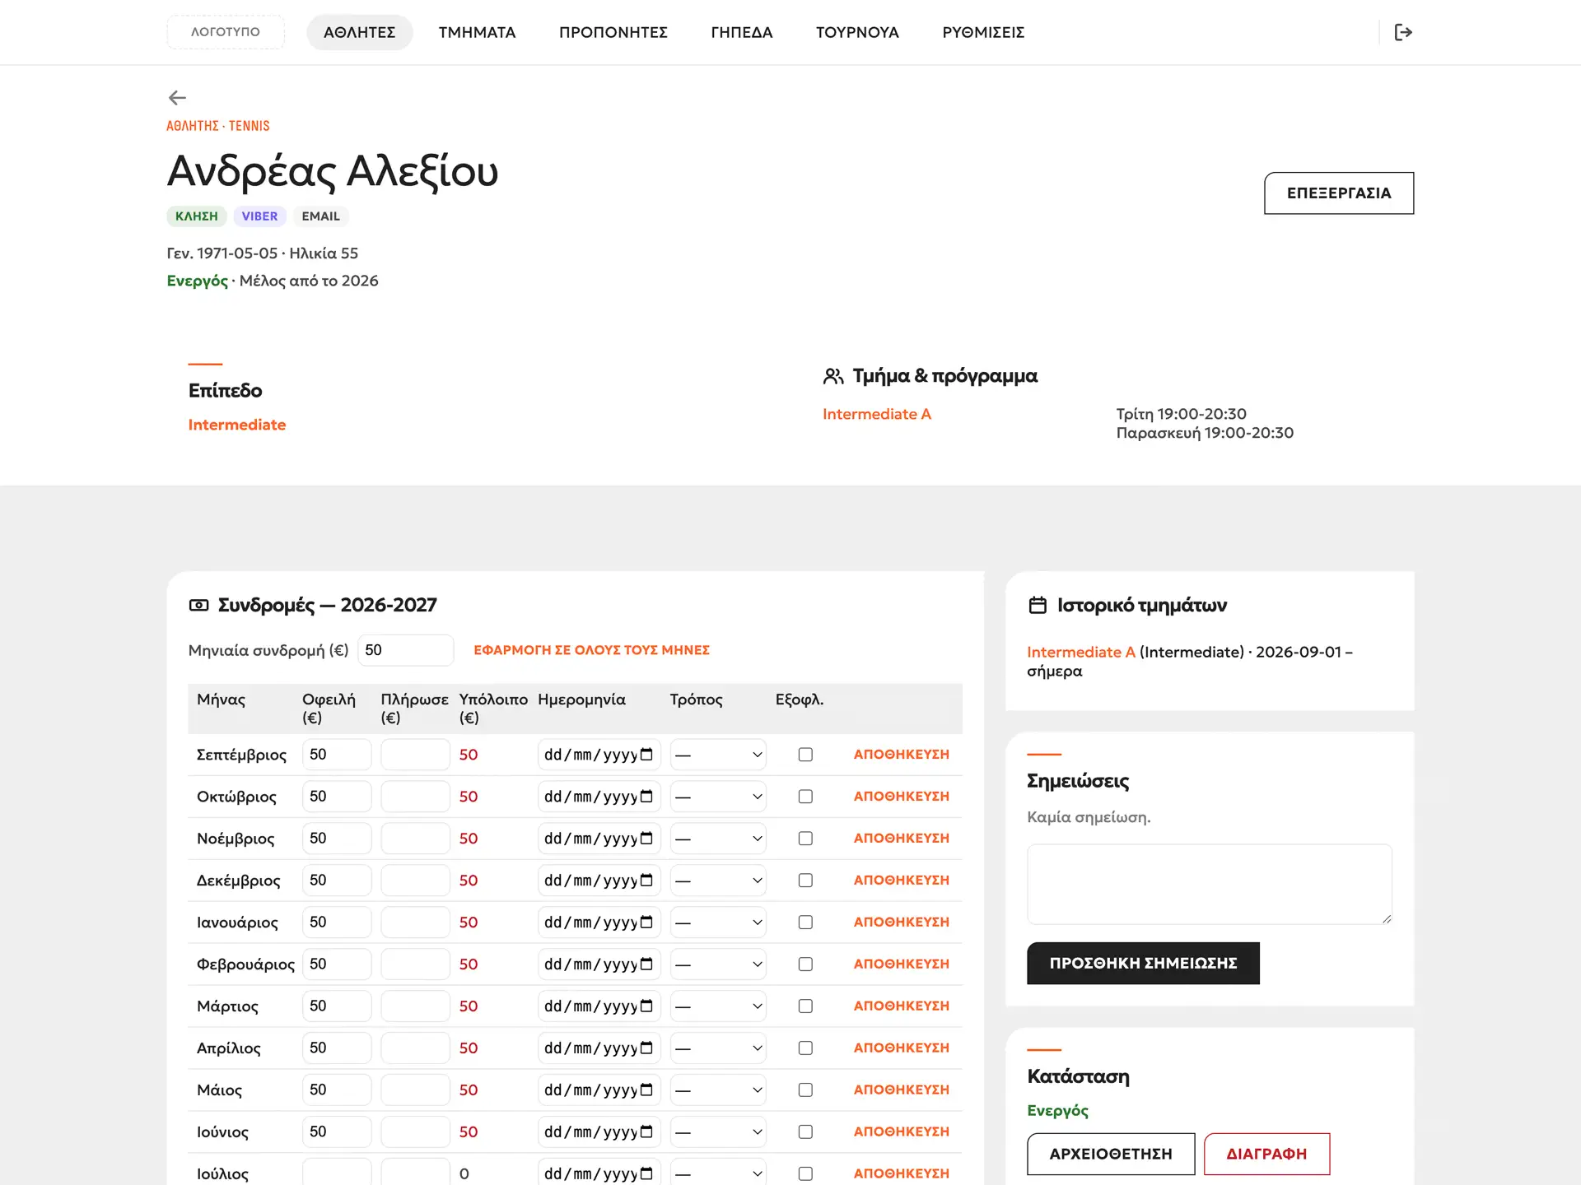Click the VIBER contact tag
Viewport: 1581px width, 1185px height.
point(259,216)
